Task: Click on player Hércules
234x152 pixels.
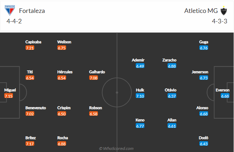Action: [x=65, y=72]
